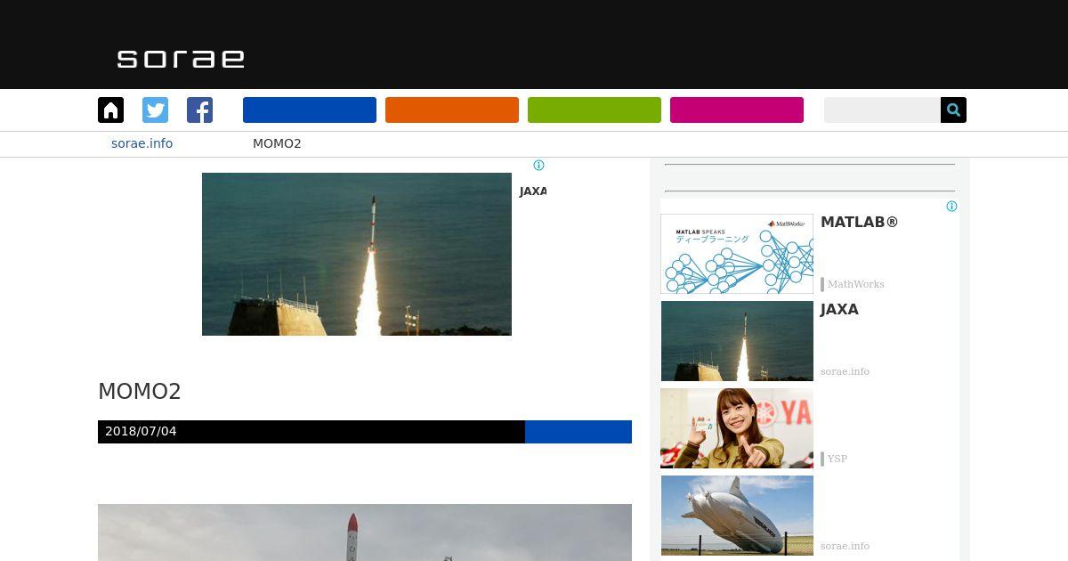1068x561 pixels.
Task: Select the orange navigation category button
Action: point(452,110)
